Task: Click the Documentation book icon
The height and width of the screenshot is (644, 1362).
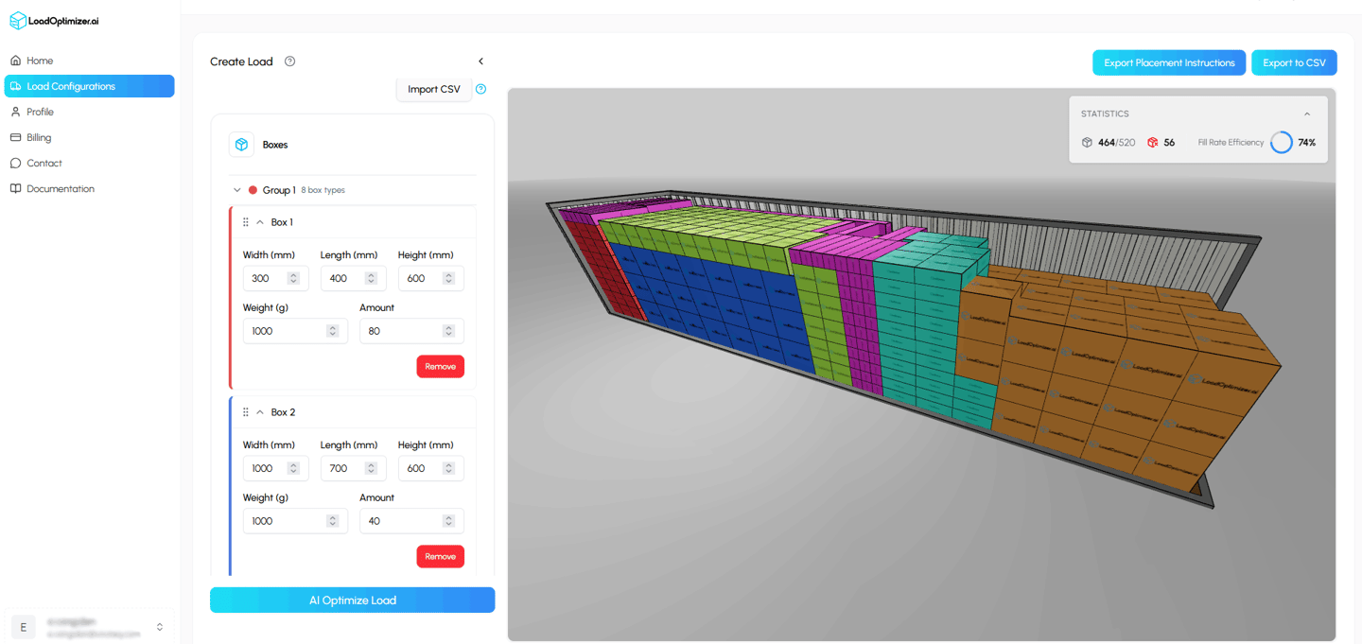Action: point(15,188)
